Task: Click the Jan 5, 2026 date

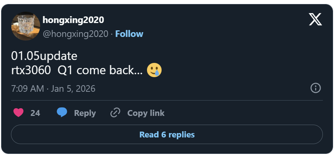Action: (x=73, y=89)
